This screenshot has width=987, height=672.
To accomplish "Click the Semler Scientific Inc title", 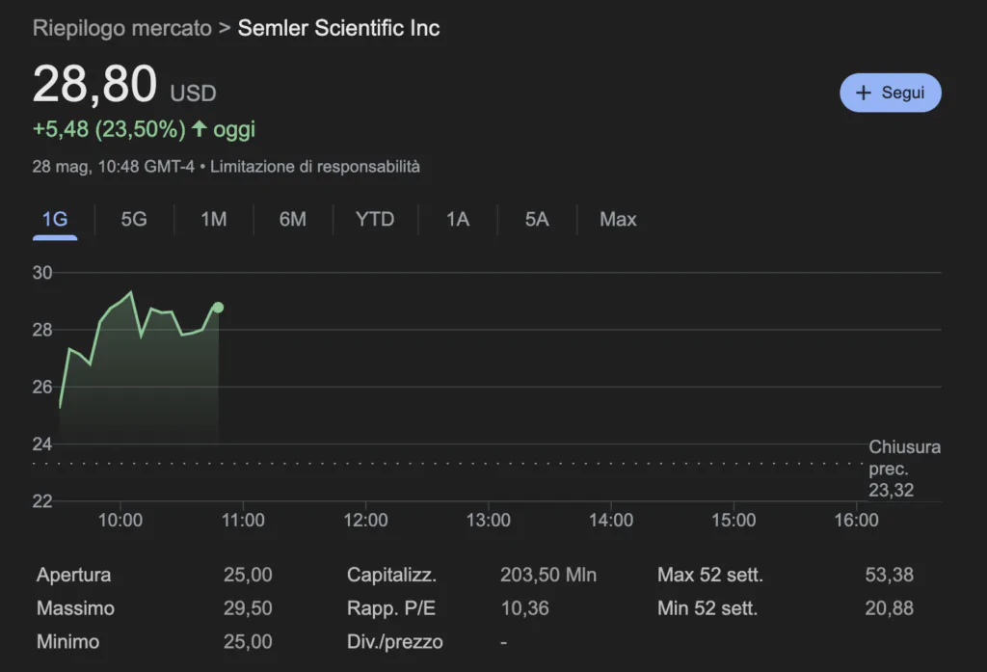I will (338, 28).
